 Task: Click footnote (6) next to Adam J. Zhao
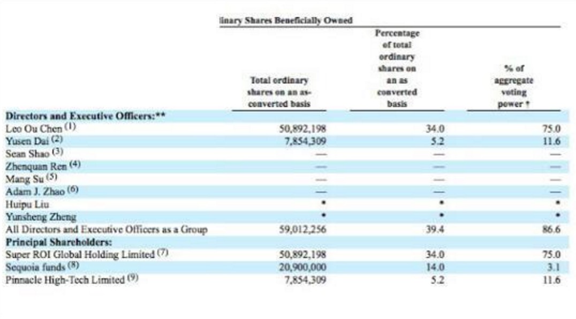(x=73, y=191)
